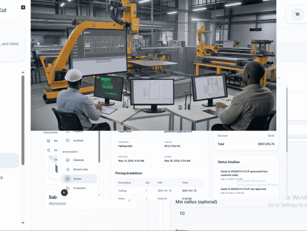Open the W user avatar menu
The height and width of the screenshot is (231, 307).
click(298, 14)
